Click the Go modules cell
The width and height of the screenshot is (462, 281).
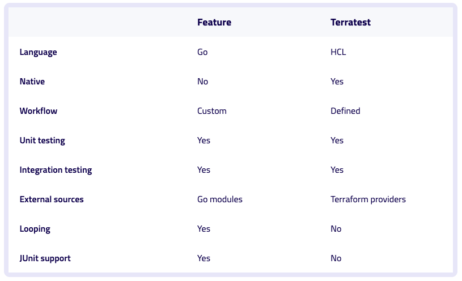(219, 199)
